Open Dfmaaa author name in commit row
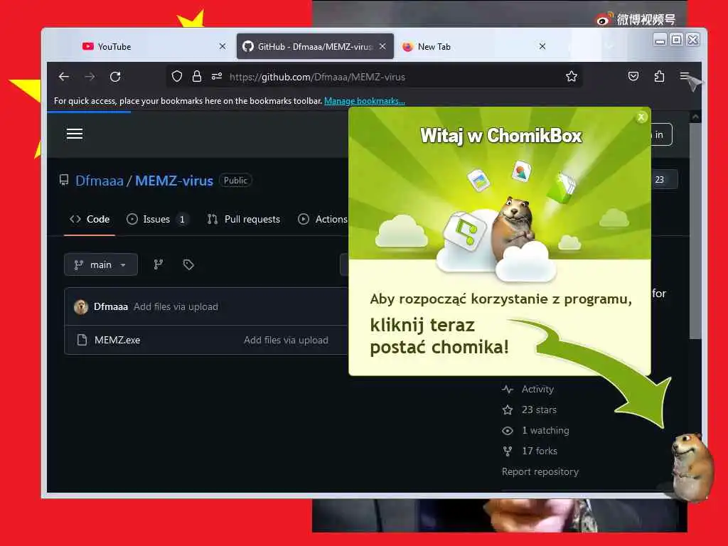 pyautogui.click(x=110, y=307)
